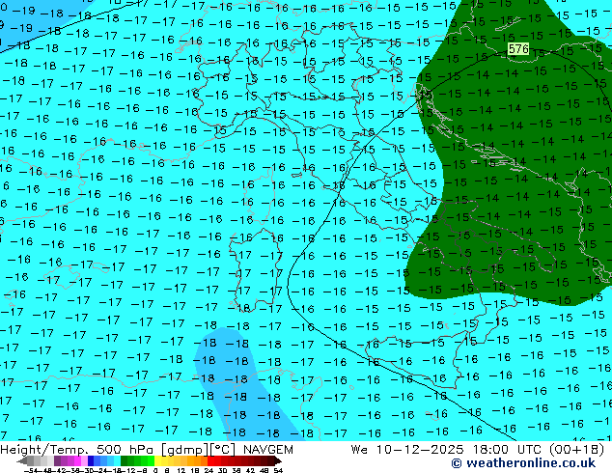Click the NAVGEM model name
The height and width of the screenshot is (473, 612).
click(x=267, y=450)
